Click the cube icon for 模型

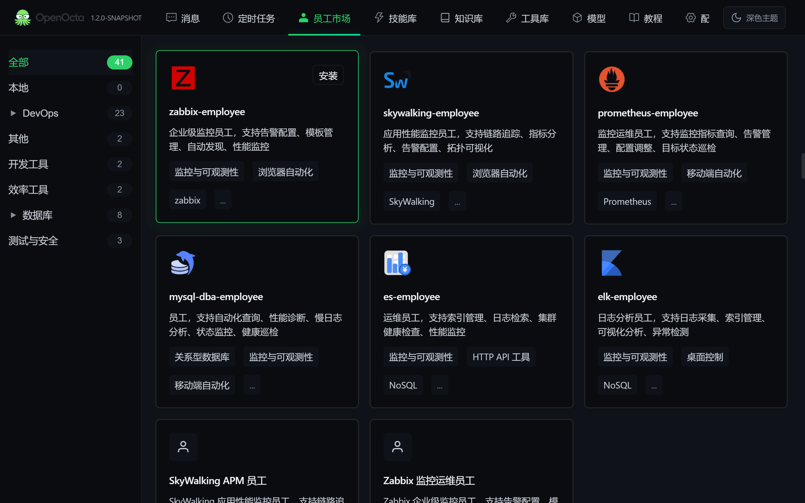(x=577, y=18)
